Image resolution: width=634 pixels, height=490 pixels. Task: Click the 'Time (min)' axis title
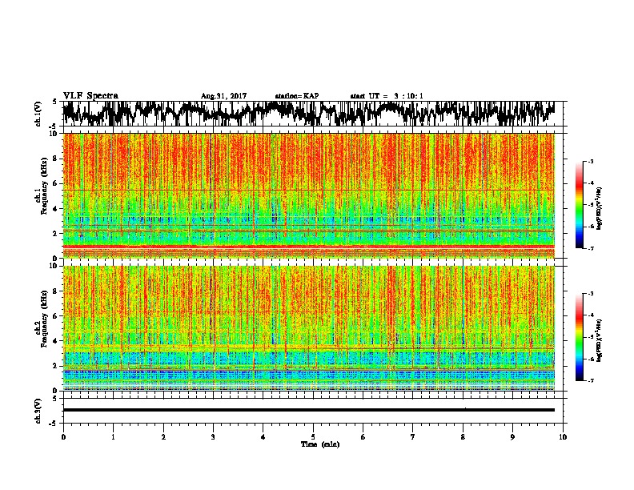(320, 444)
